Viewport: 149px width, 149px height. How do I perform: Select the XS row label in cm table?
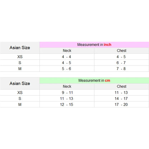pyautogui.click(x=20, y=92)
